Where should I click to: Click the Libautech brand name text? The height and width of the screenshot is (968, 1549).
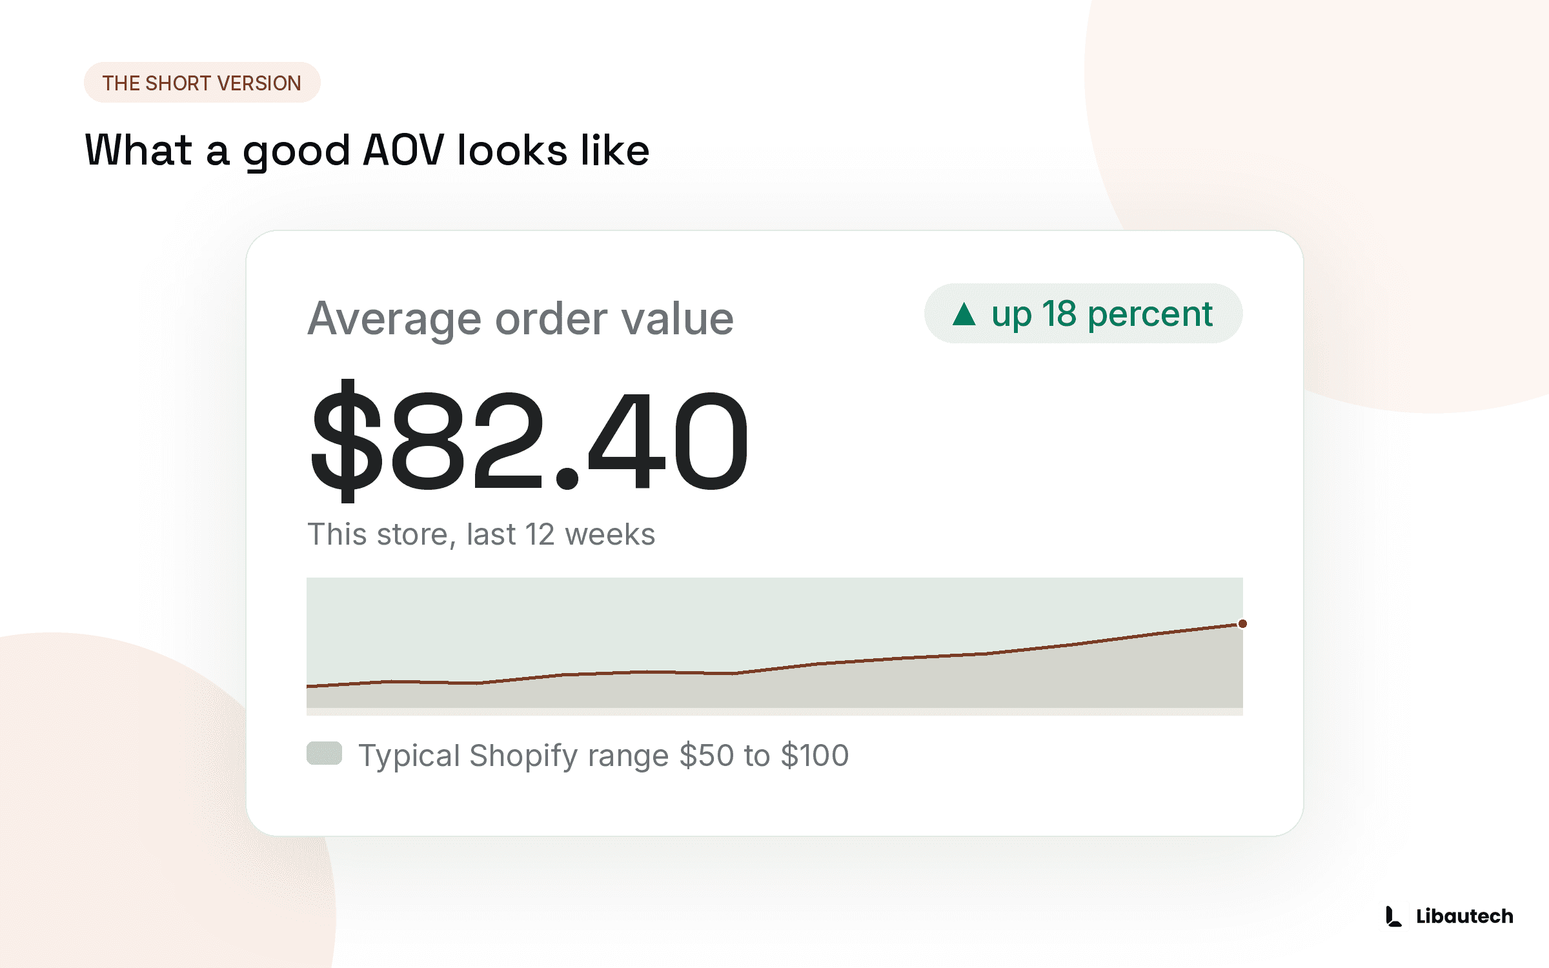point(1464,916)
